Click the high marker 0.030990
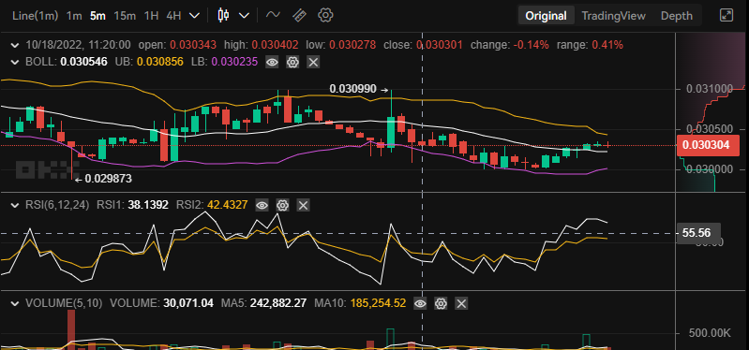749x350 pixels. click(x=352, y=89)
